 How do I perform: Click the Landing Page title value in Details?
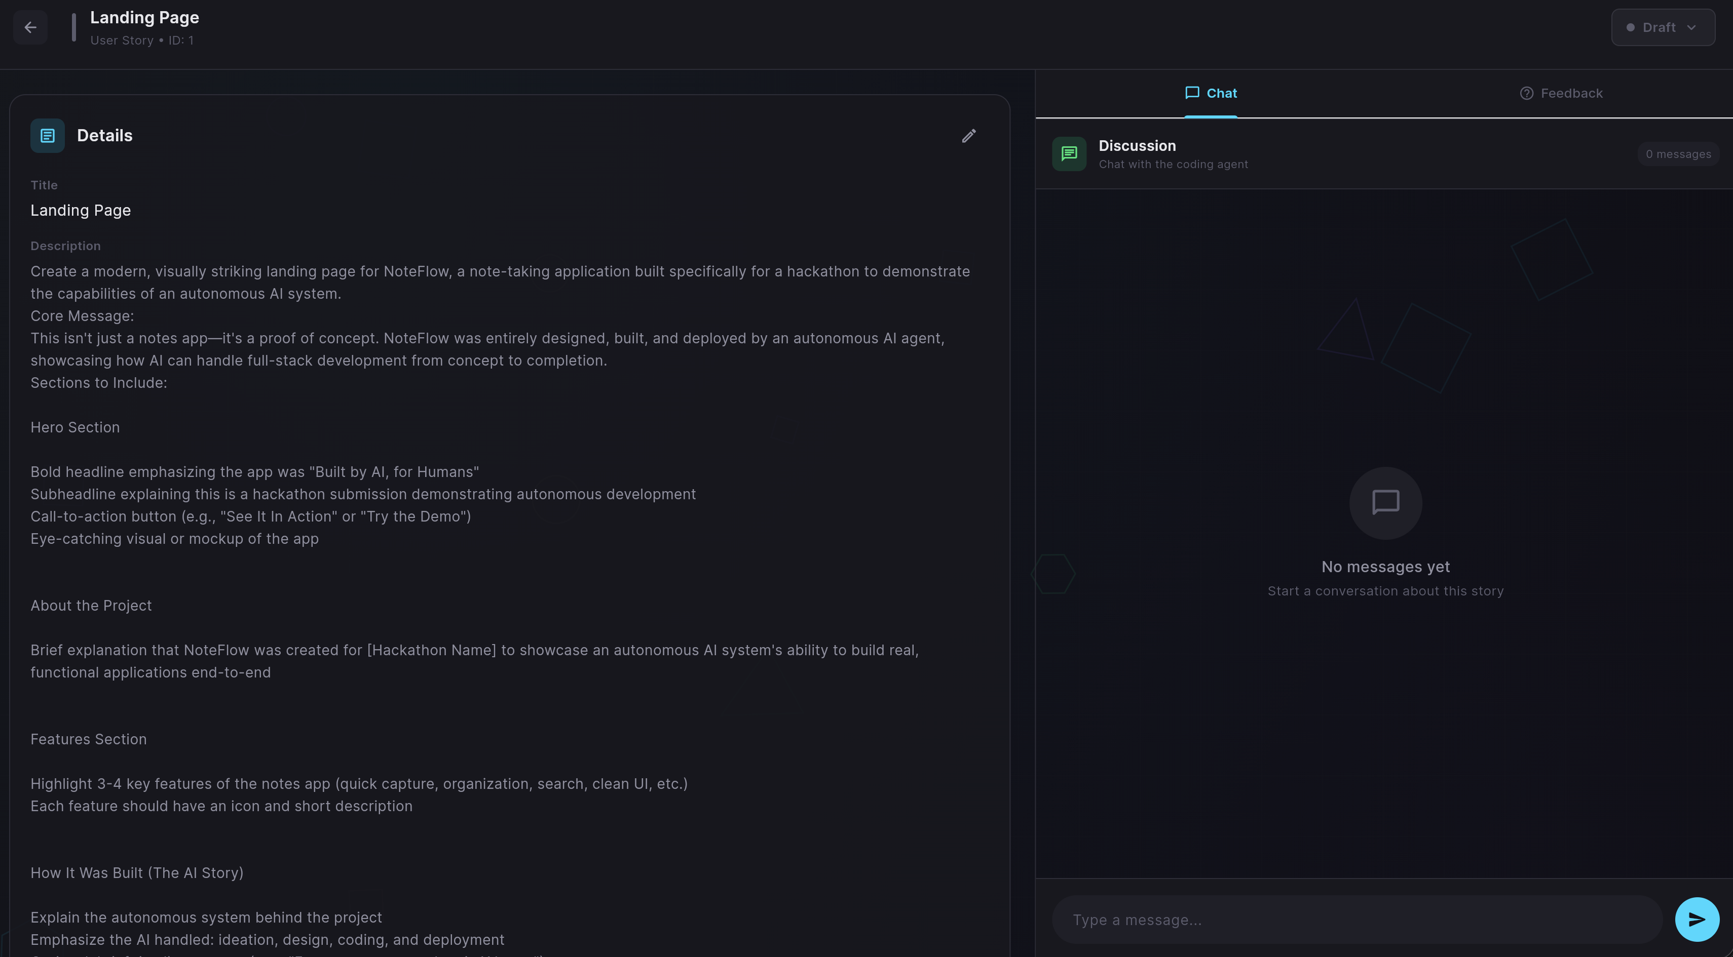coord(81,210)
